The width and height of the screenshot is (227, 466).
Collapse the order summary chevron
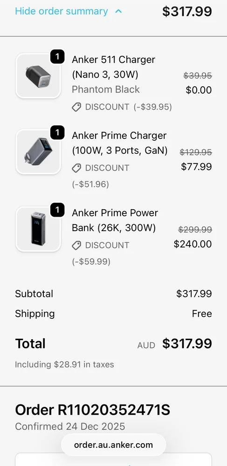[x=118, y=12]
